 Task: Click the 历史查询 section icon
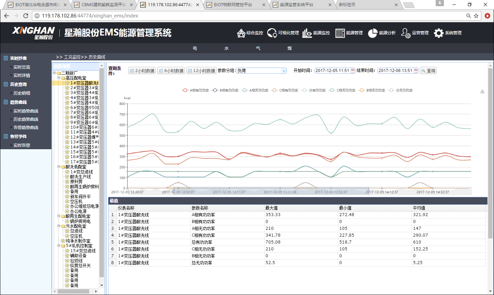click(6, 84)
